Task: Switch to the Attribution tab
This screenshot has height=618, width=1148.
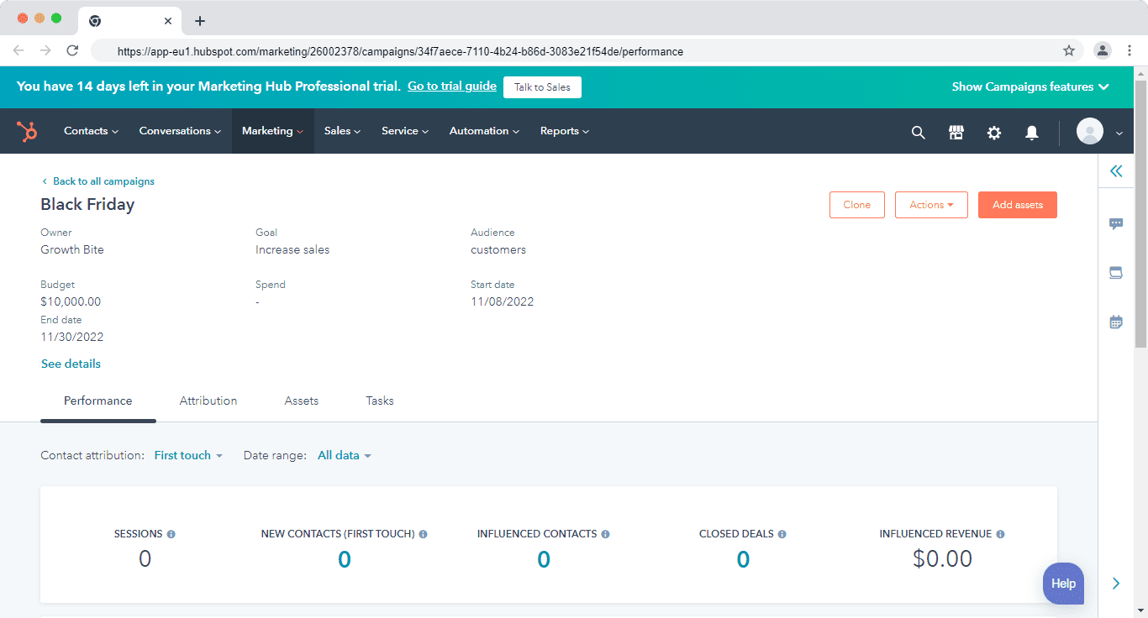Action: point(208,401)
